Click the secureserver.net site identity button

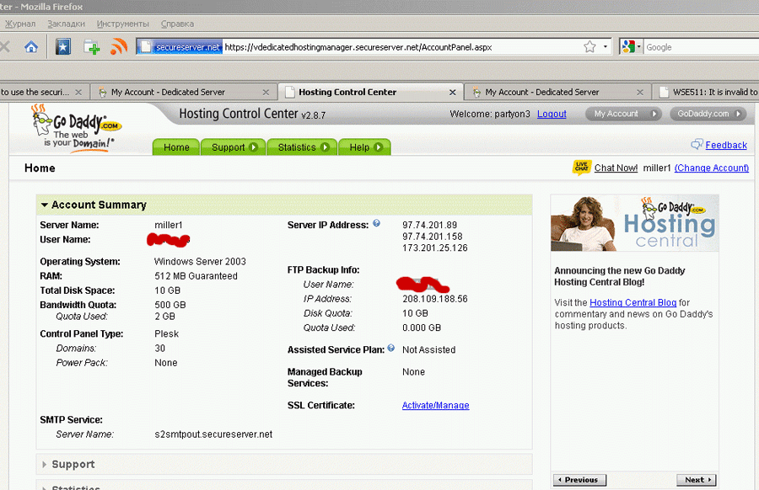(x=180, y=47)
